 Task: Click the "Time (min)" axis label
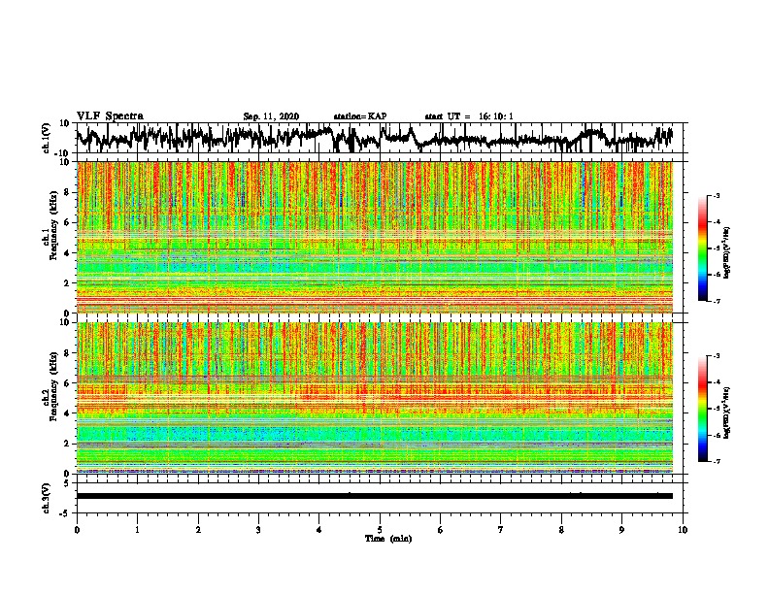(x=388, y=539)
